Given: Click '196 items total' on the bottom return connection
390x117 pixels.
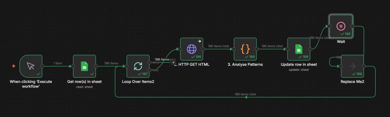Looking at the screenshot, I should (x=245, y=94).
